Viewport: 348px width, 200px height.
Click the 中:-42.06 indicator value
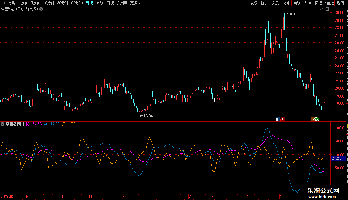click(51, 124)
